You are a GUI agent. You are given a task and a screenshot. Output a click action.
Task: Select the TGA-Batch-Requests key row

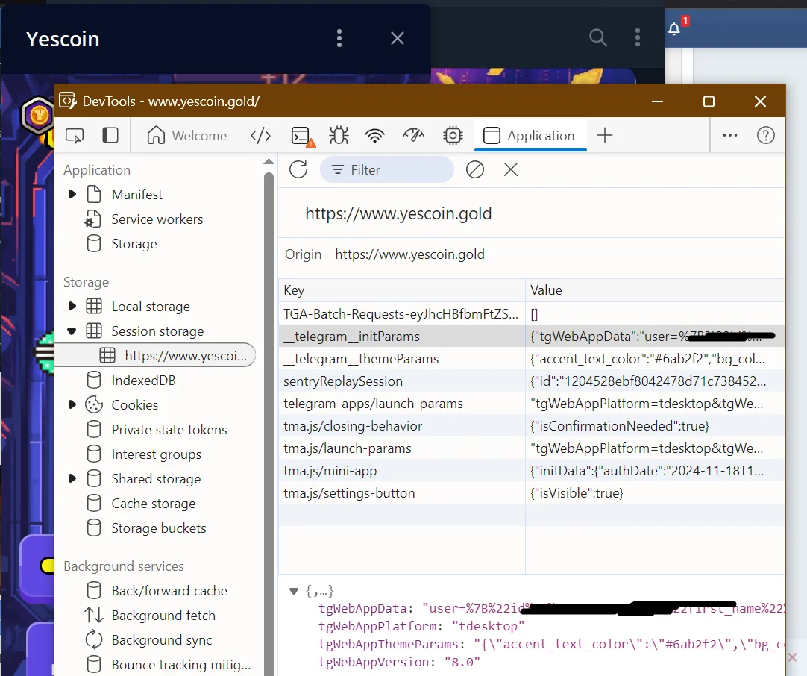401,314
